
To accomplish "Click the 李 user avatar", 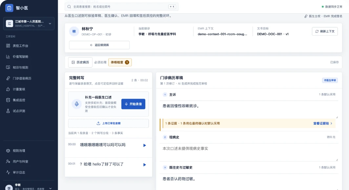I will [x=9, y=188].
